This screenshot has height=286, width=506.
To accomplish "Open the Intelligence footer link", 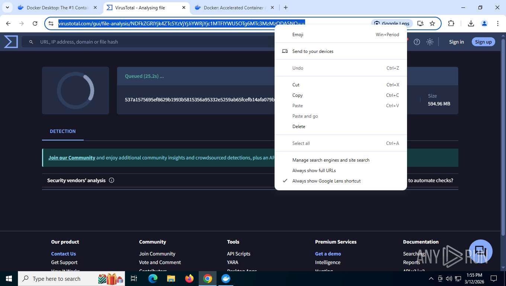I will (327, 262).
